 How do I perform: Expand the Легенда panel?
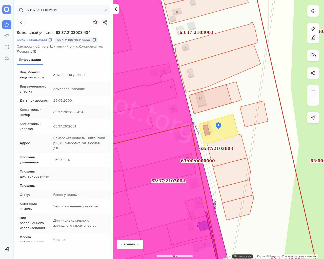(x=130, y=244)
